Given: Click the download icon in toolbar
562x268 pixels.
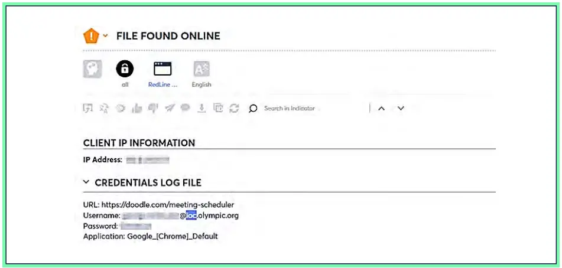Looking at the screenshot, I should [202, 108].
